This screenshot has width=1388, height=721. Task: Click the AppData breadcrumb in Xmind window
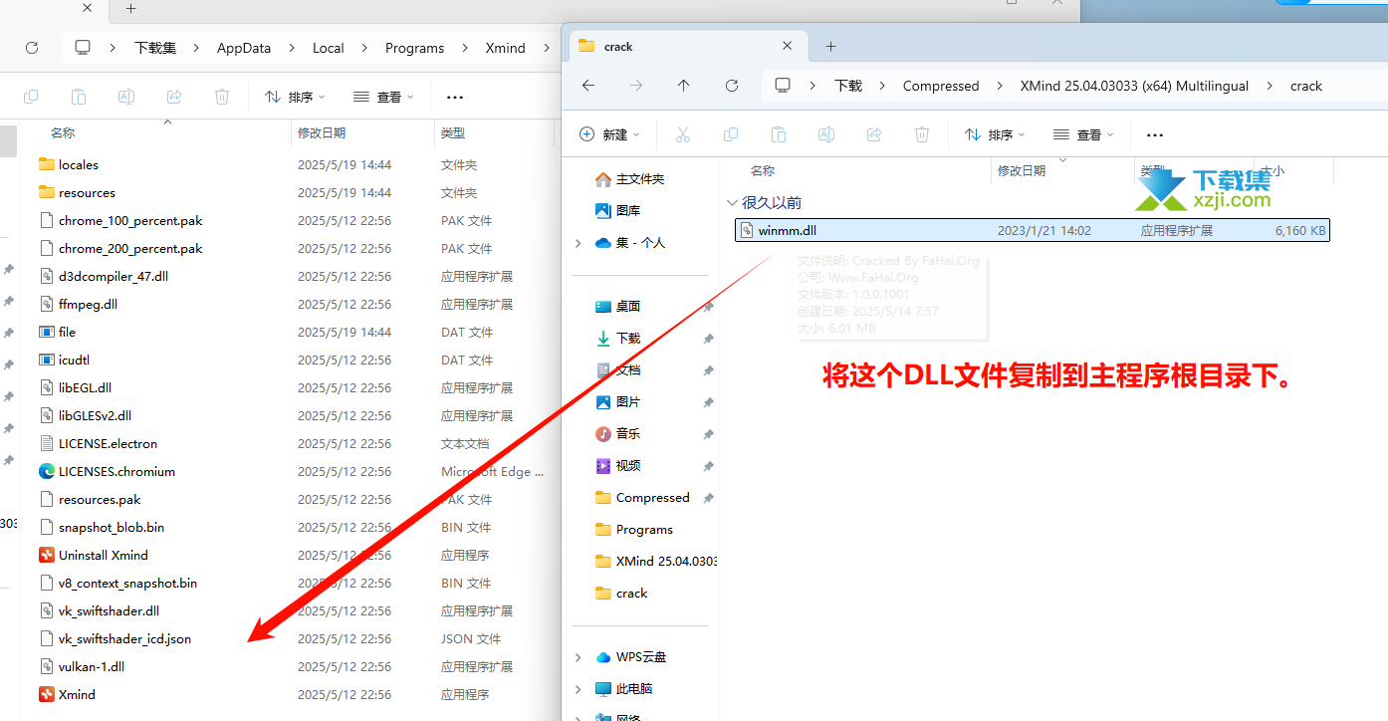244,48
